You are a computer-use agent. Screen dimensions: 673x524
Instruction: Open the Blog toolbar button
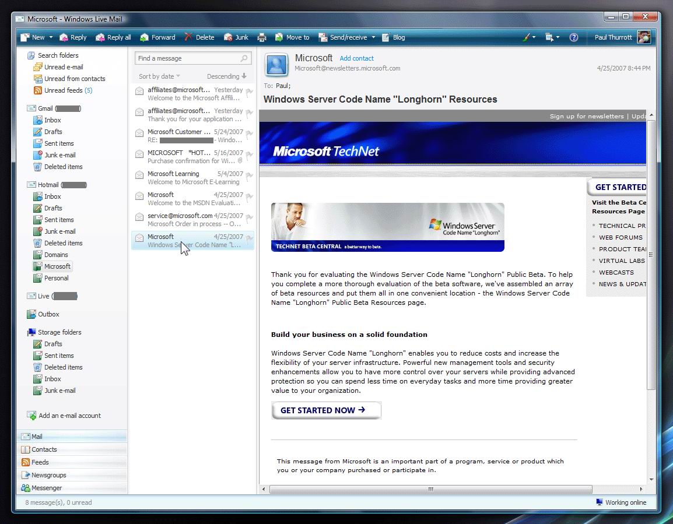point(393,37)
